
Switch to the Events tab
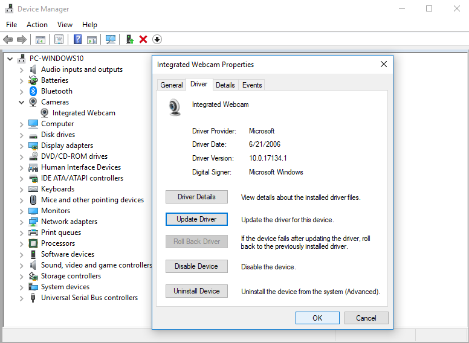[x=252, y=85]
